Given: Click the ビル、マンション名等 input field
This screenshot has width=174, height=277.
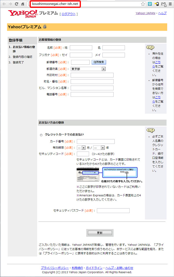Looking at the screenshot, I should pos(92,88).
